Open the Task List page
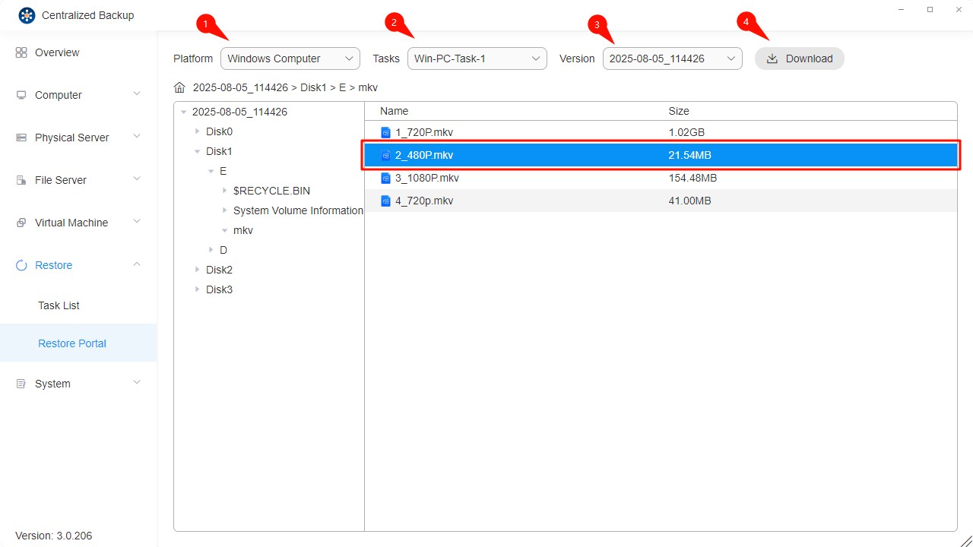 coord(59,305)
